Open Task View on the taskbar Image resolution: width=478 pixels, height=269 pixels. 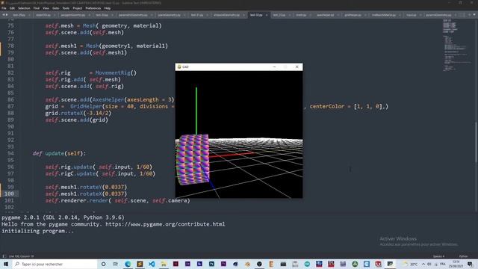coord(116,264)
